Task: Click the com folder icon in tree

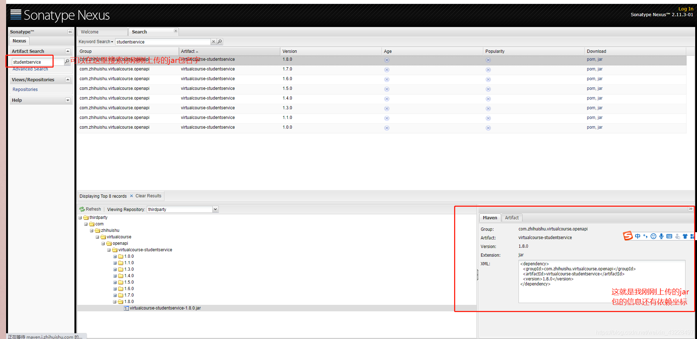Action: pyautogui.click(x=92, y=224)
